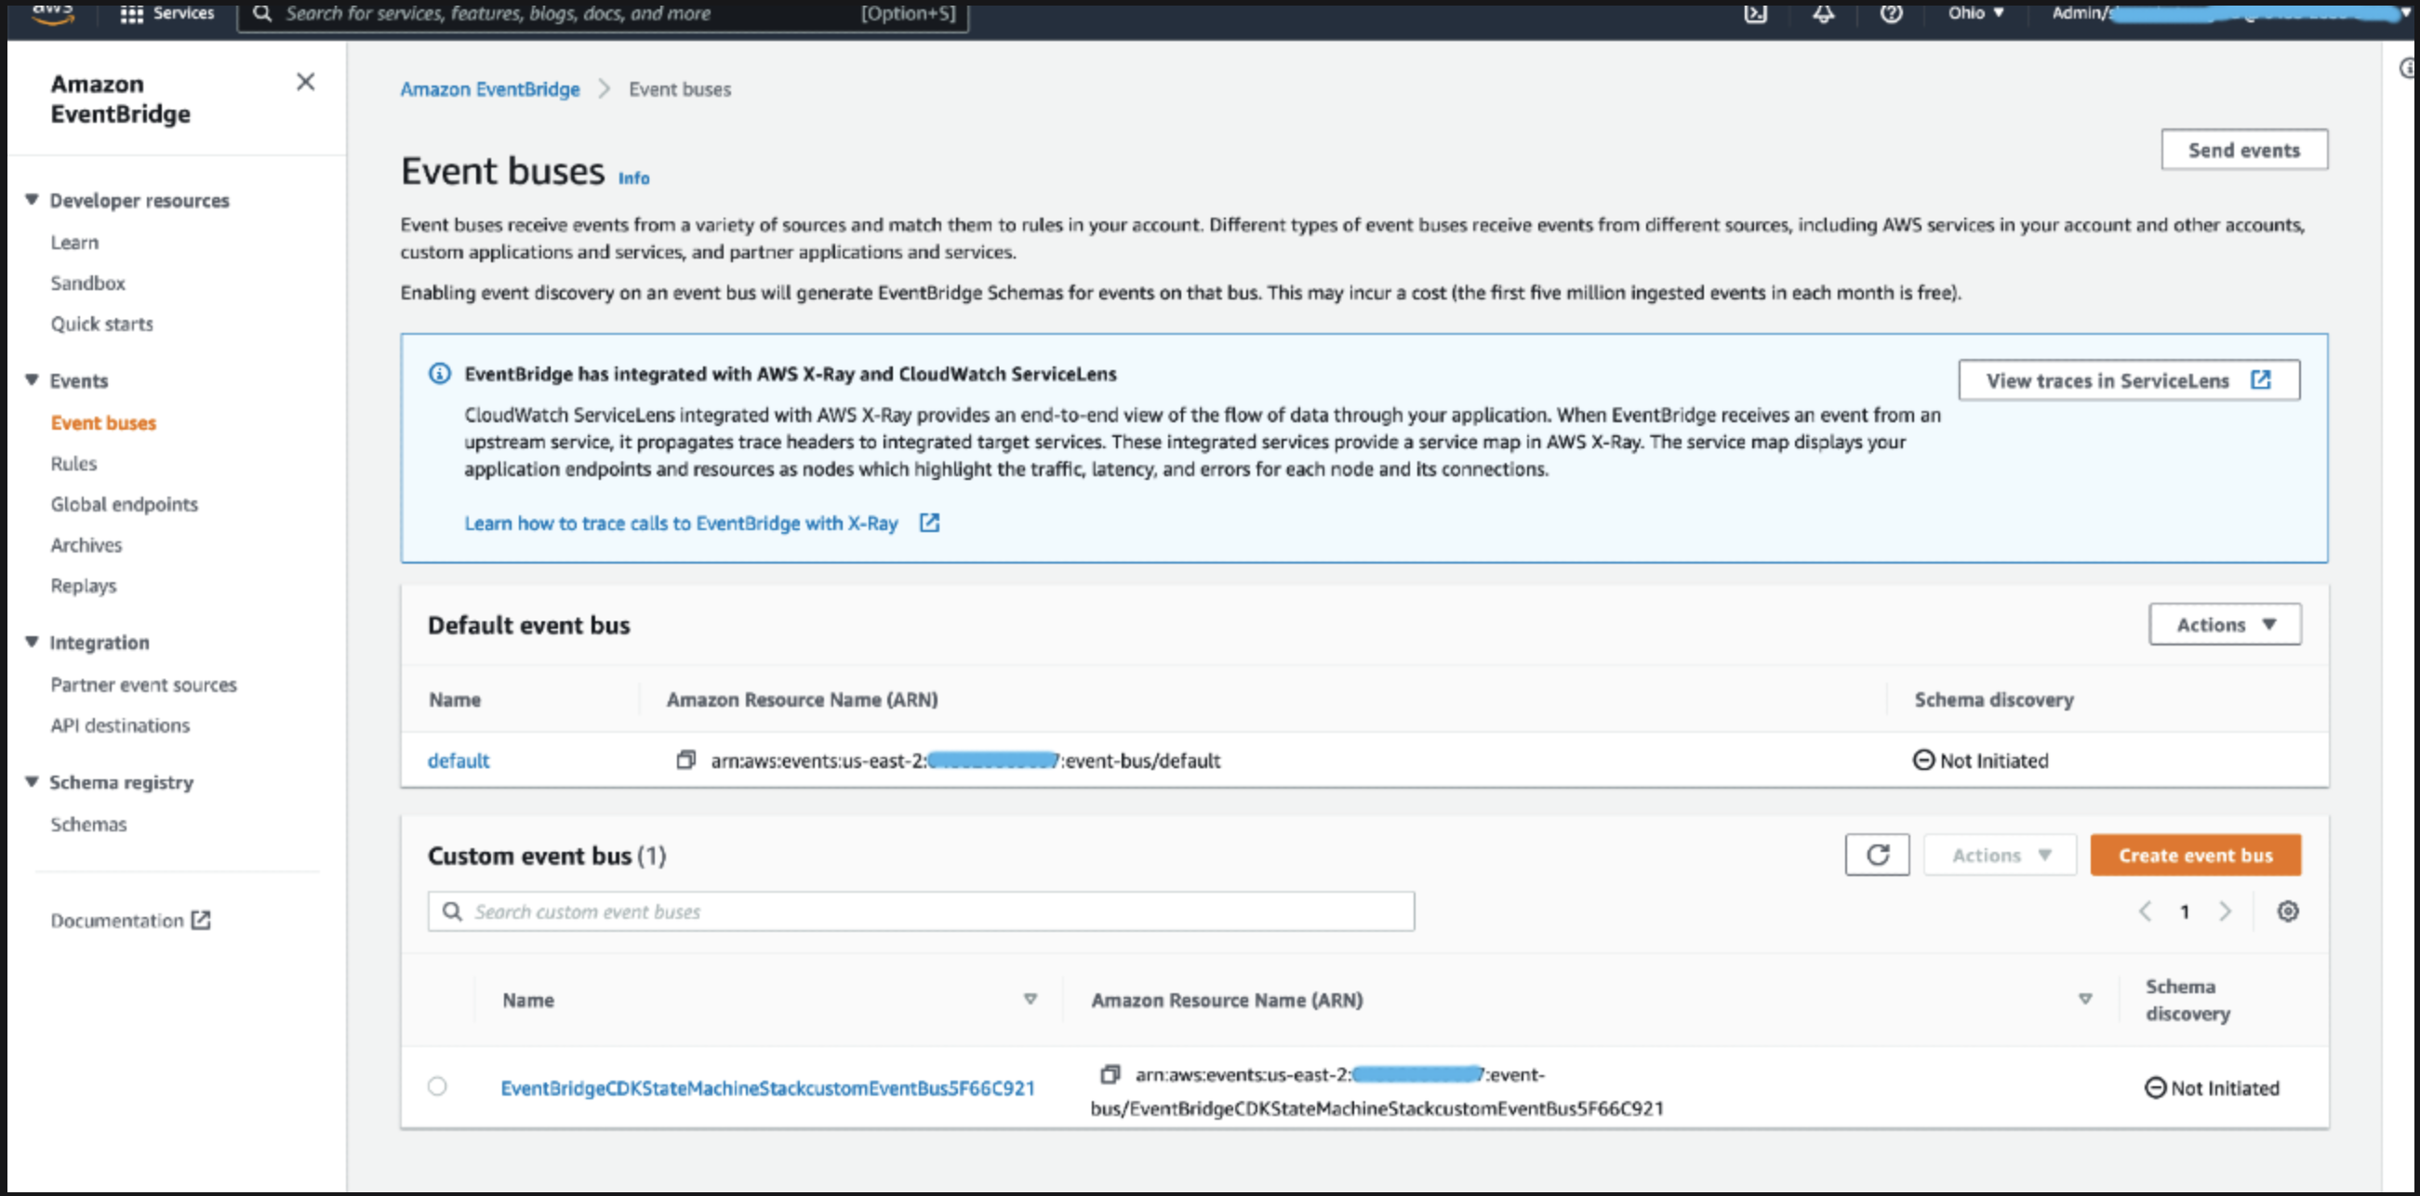The width and height of the screenshot is (2420, 1196).
Task: Open API destinations in sidebar
Action: click(x=120, y=724)
